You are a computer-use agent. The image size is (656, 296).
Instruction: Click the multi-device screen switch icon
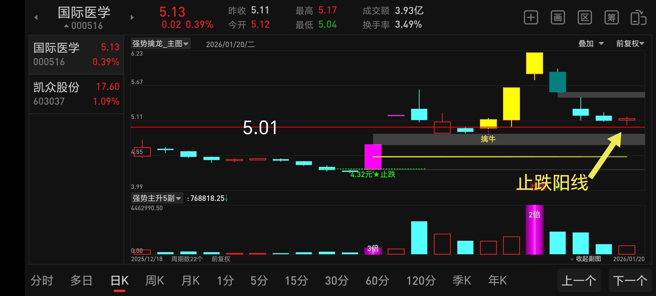click(x=638, y=18)
